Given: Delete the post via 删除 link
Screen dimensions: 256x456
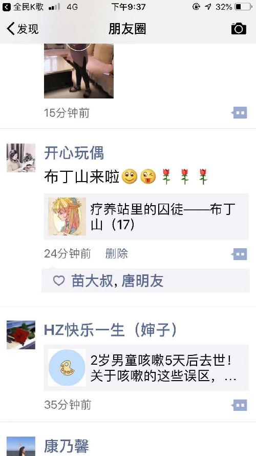Looking at the screenshot, I should [116, 254].
